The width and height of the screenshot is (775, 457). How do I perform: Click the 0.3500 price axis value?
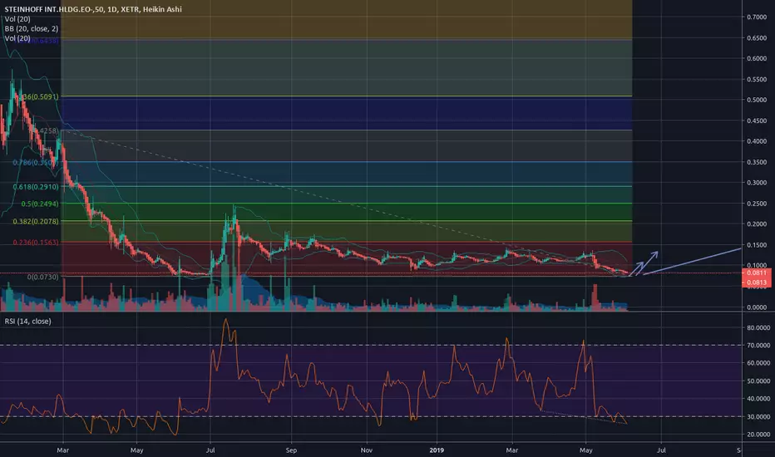tap(757, 162)
